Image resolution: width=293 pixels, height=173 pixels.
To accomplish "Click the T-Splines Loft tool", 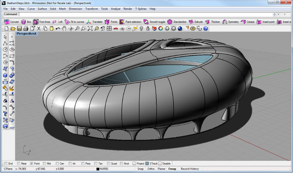I will tap(57, 22).
